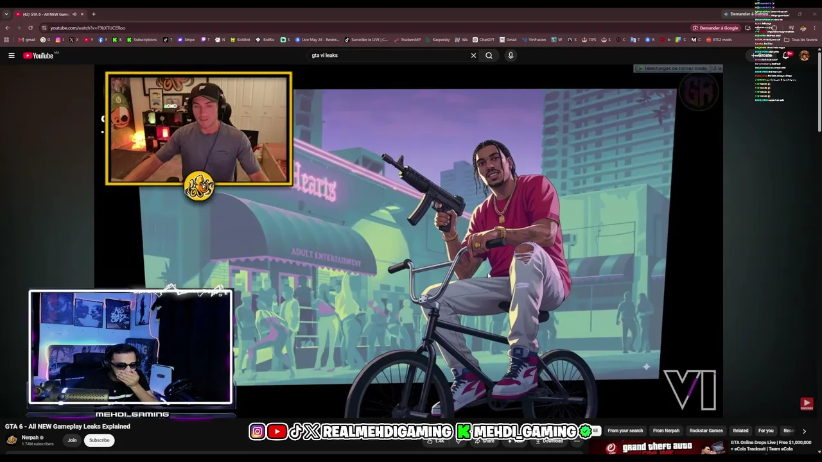The height and width of the screenshot is (462, 822).
Task: Click the Join button for Nerpah
Action: [72, 440]
